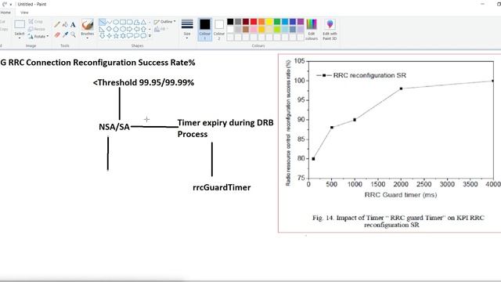This screenshot has height=282, width=501.
Task: Open the Edit colours dialog
Action: pos(312,30)
